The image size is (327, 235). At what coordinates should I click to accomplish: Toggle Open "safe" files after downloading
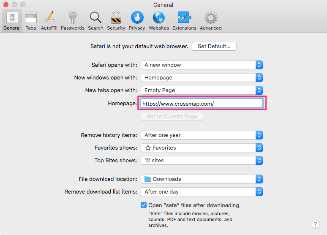[144, 205]
